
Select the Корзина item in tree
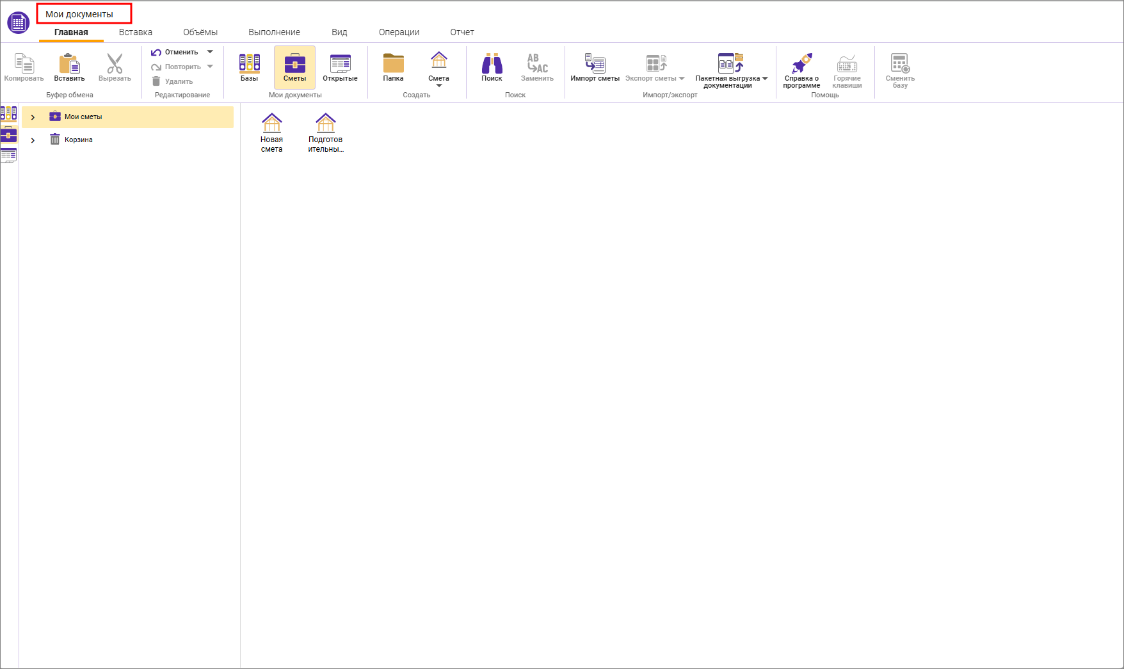78,140
